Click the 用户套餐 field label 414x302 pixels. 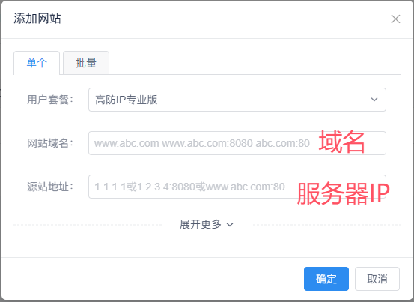(49, 100)
